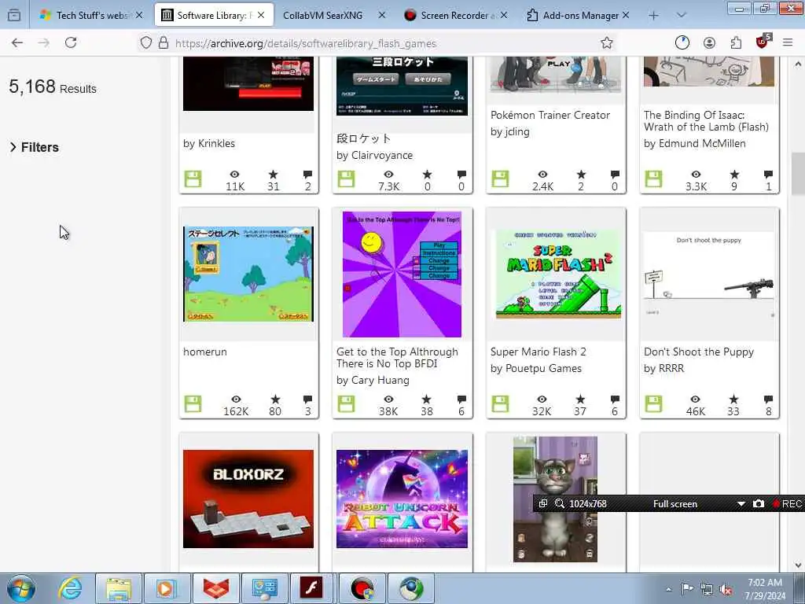Open the list all tabs dropdown
The width and height of the screenshot is (805, 604).
click(681, 16)
